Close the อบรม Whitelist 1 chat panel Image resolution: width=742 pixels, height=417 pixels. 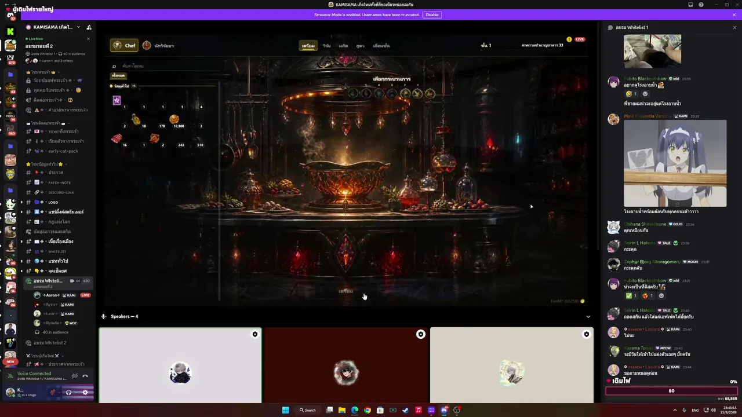(734, 27)
